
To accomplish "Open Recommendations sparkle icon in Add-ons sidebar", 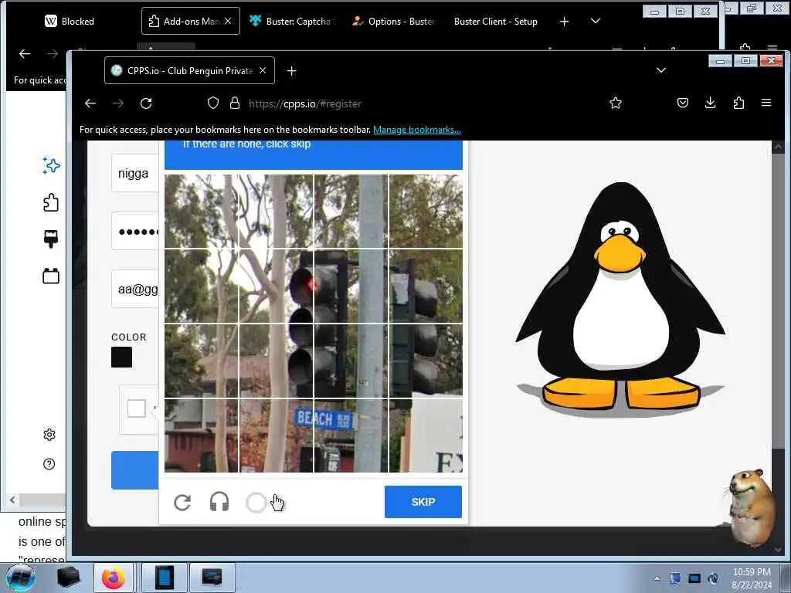I will (51, 165).
